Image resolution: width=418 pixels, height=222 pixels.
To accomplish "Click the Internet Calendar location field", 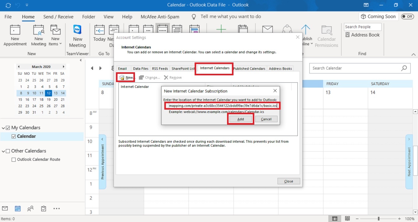I will tap(223, 106).
